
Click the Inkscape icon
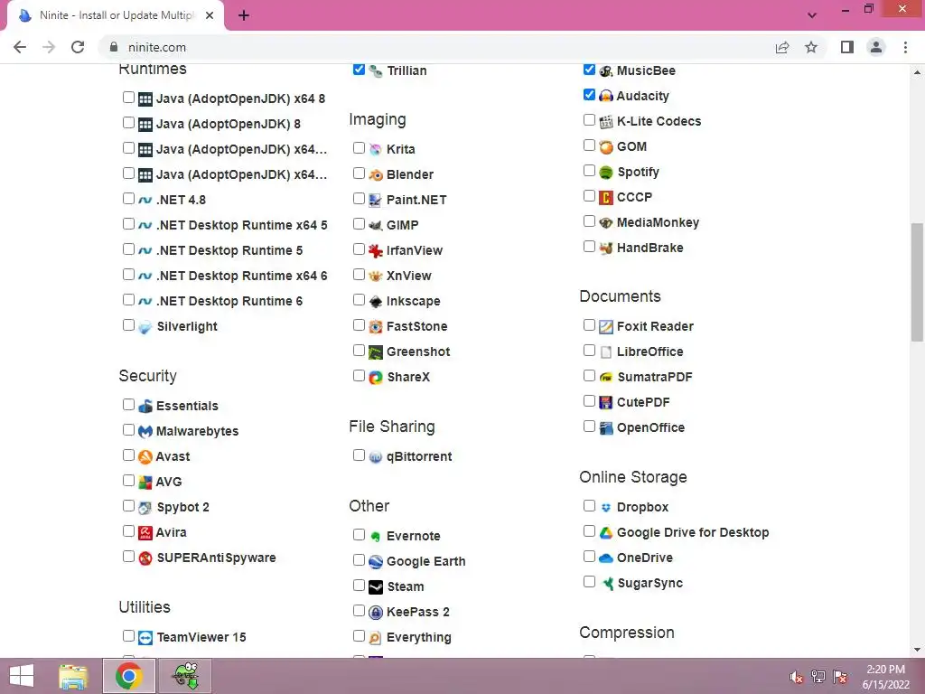coord(376,302)
